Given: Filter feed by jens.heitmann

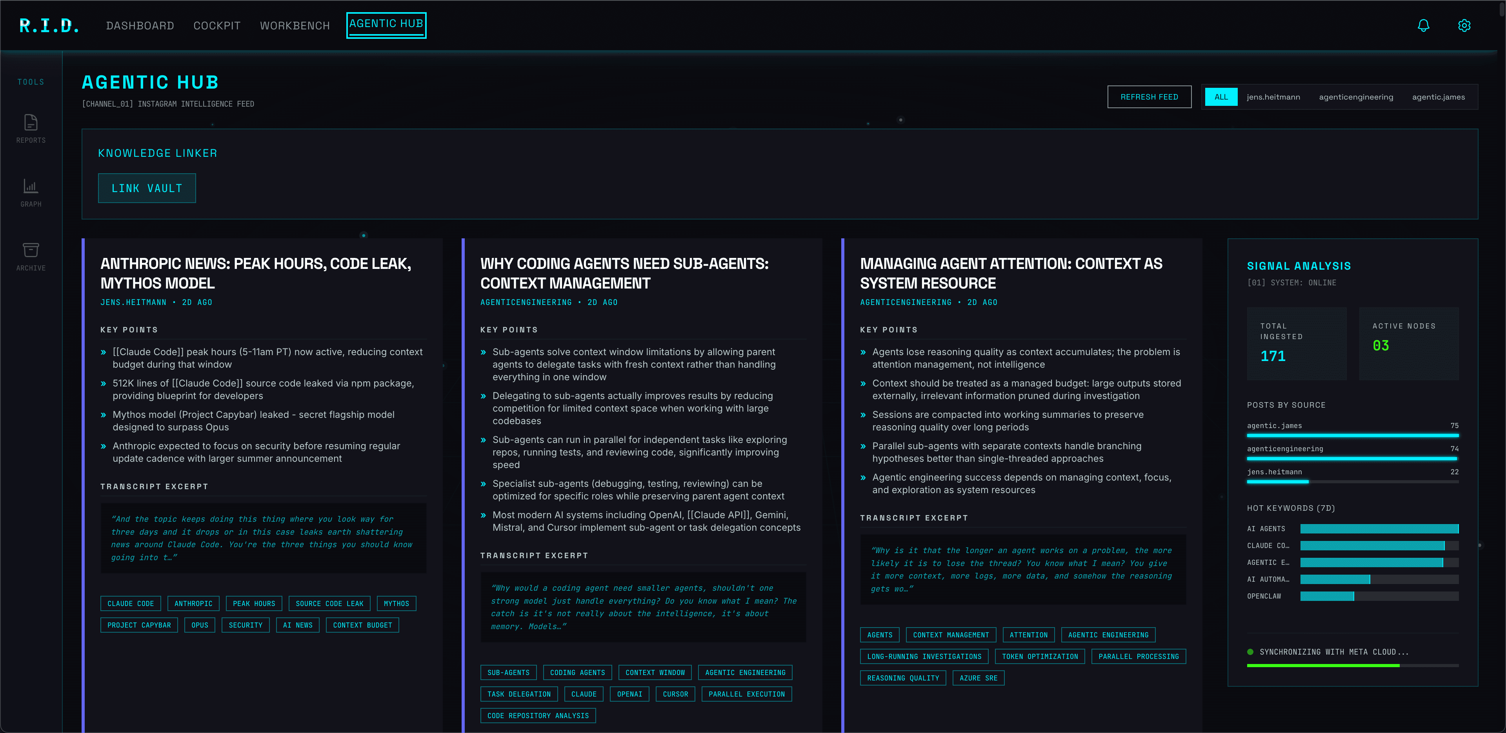Looking at the screenshot, I should point(1273,96).
